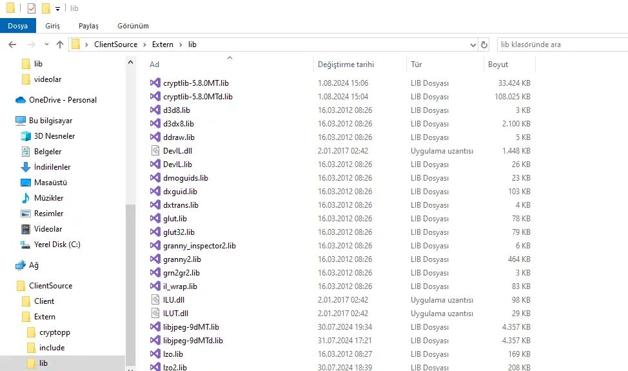Image resolution: width=628 pixels, height=371 pixels.
Task: Select d3d8.lib file icon
Action: coord(155,110)
